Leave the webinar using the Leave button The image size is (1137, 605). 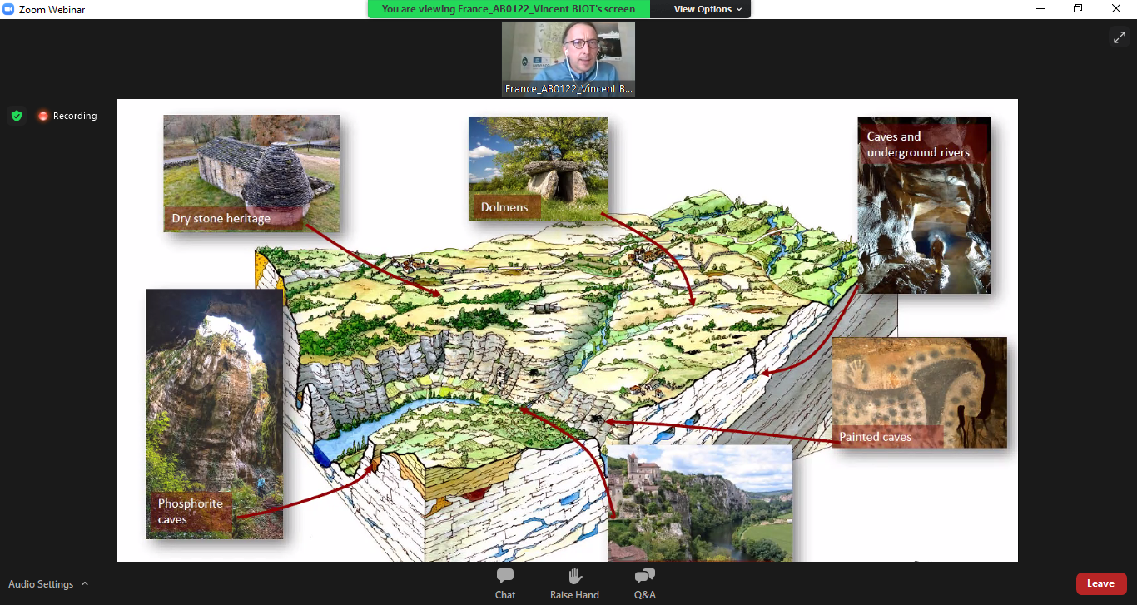1100,583
